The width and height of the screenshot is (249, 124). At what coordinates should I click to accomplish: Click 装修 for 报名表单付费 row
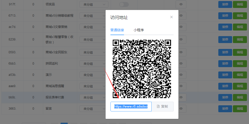coord(225,97)
